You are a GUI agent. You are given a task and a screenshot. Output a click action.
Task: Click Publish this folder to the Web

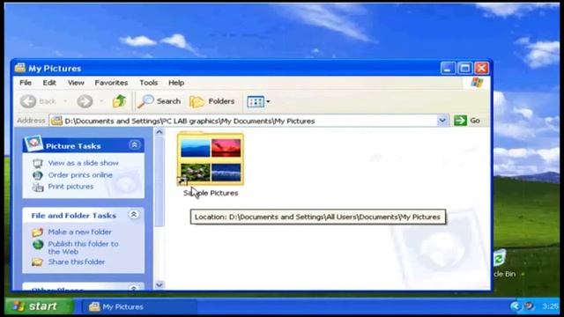[83, 247]
